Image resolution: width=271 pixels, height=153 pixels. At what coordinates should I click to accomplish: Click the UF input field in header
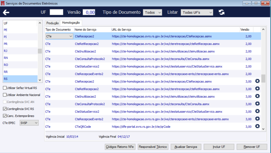coord(56,12)
